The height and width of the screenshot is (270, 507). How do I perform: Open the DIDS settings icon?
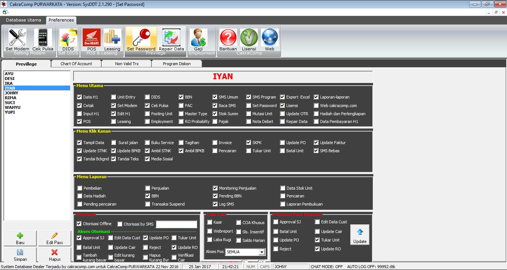tap(68, 39)
